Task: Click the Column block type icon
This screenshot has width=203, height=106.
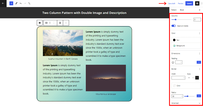Action: 46,23
